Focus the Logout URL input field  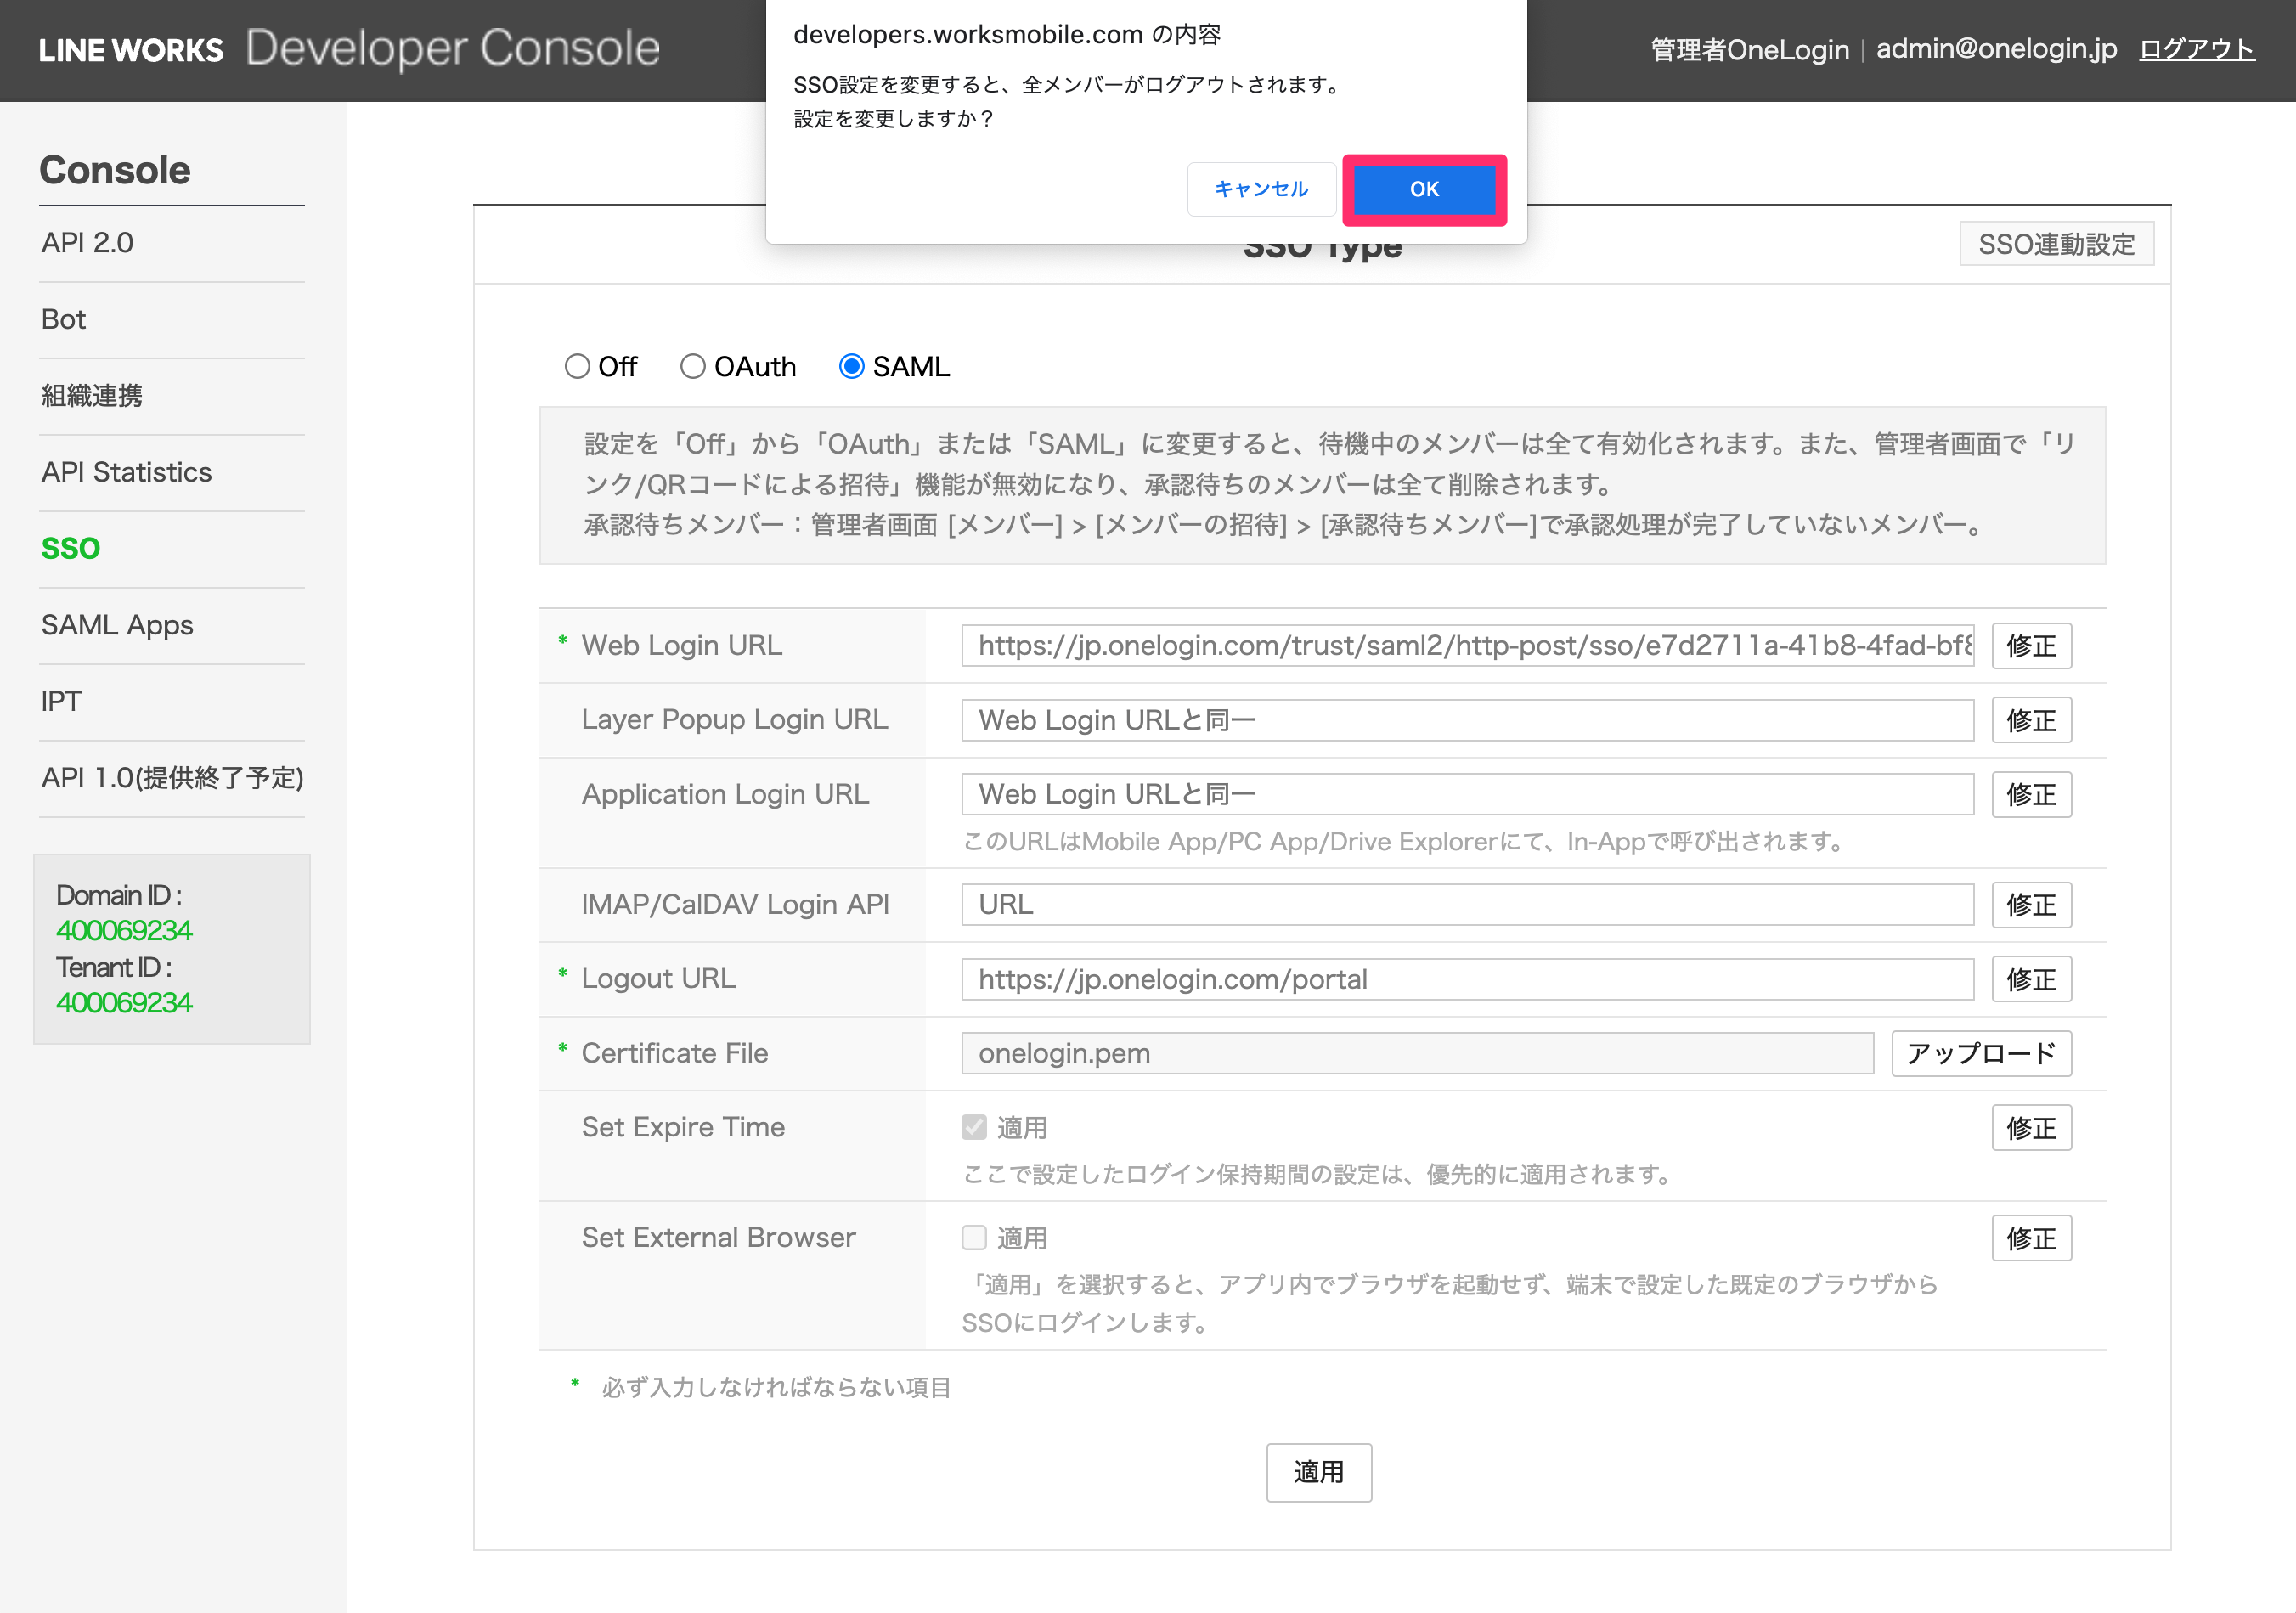[x=1467, y=979]
